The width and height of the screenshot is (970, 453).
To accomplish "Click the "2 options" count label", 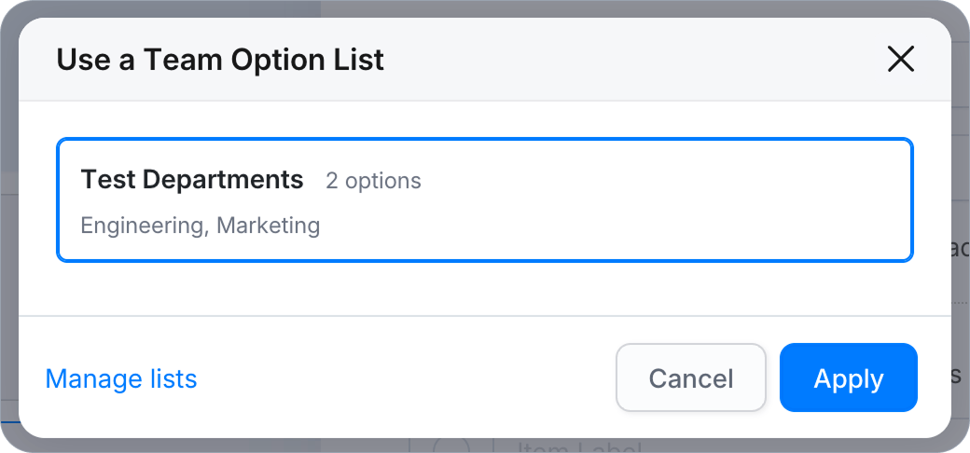I will 373,181.
